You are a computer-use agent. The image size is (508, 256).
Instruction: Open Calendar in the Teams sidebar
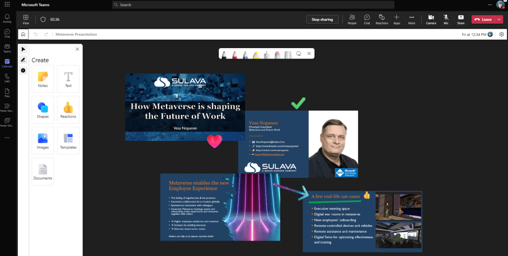pos(7,63)
